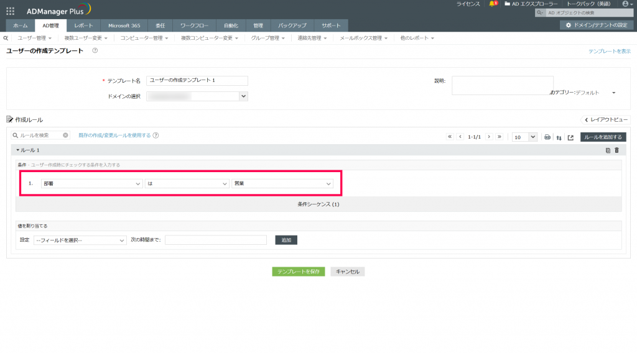637x353 pixels.
Task: Open AD Explorer
Action: coord(531,4)
